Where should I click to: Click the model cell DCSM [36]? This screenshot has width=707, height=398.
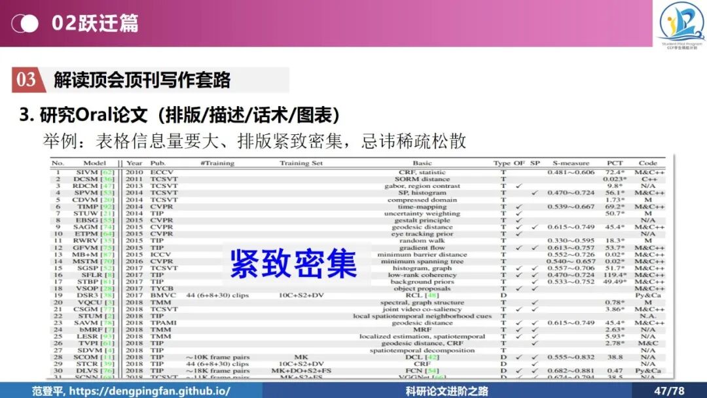(x=94, y=179)
